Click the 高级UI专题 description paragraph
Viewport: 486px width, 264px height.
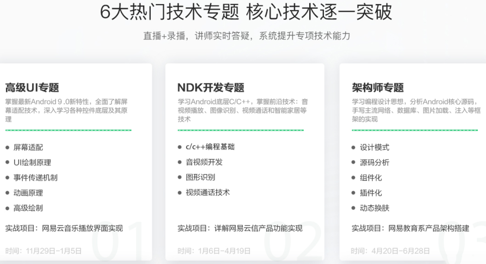(66, 110)
